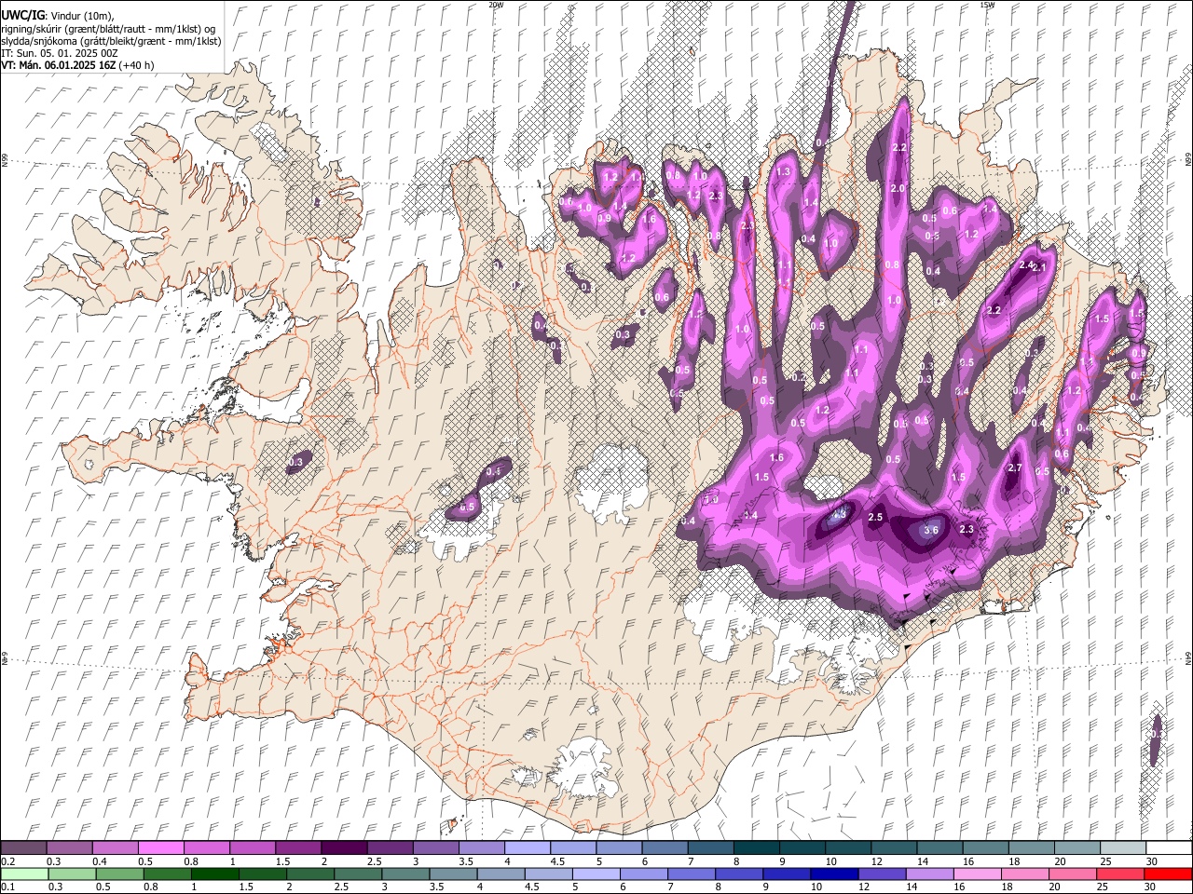The image size is (1193, 894).
Task: Click the pale green 0.1–0.3 legend swatch
Action: [24, 874]
